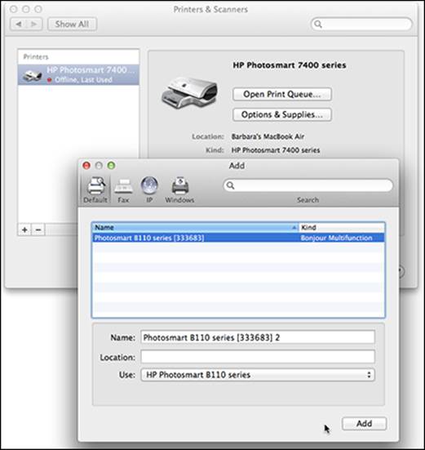Click in the empty Location field
This screenshot has width=425, height=450.
point(258,357)
